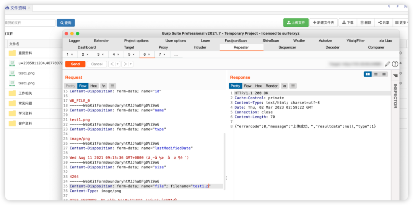The height and width of the screenshot is (205, 413).
Task: Open the 重要资料 folder icon
Action: click(x=12, y=53)
